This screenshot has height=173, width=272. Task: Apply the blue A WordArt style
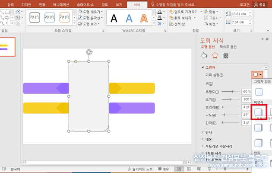(129, 18)
